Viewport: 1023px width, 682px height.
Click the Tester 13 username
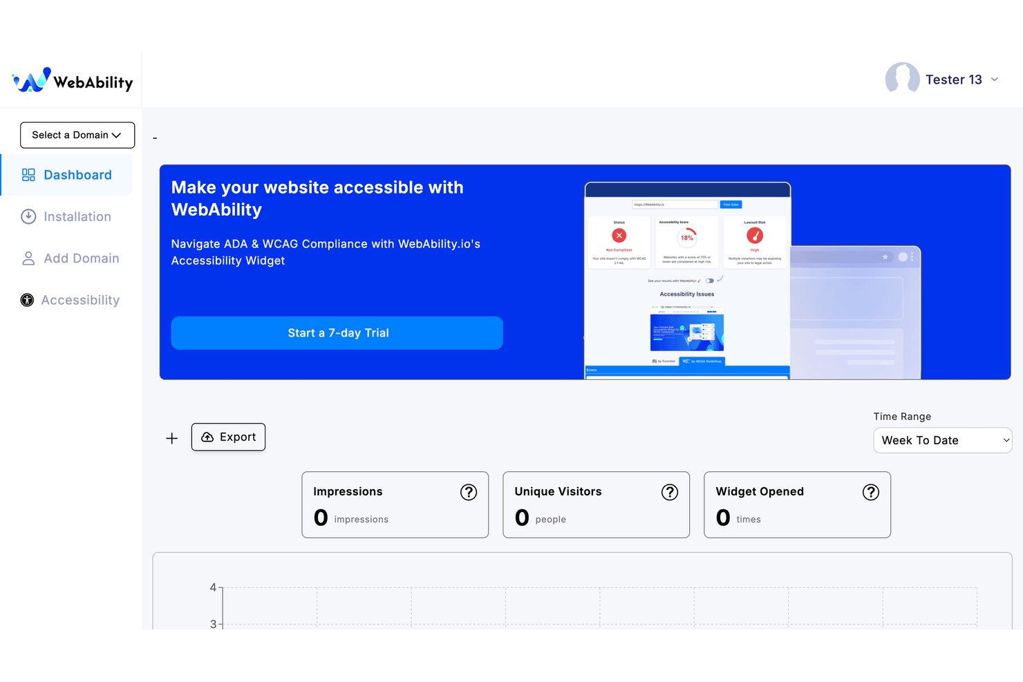click(954, 79)
